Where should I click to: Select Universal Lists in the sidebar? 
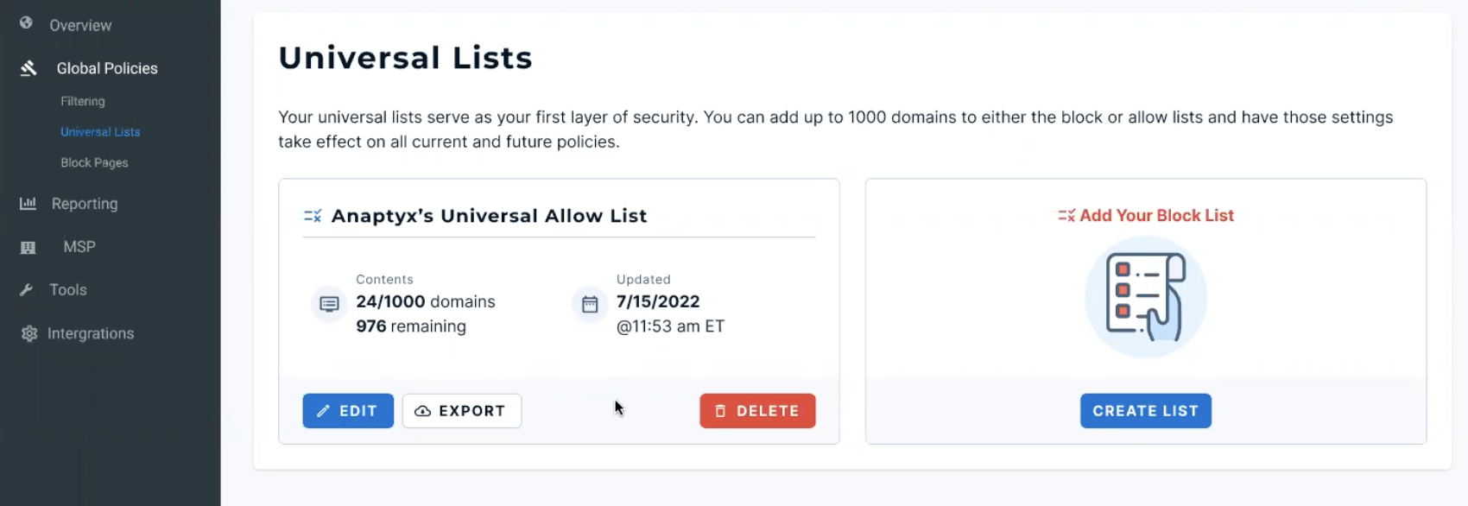(x=100, y=132)
